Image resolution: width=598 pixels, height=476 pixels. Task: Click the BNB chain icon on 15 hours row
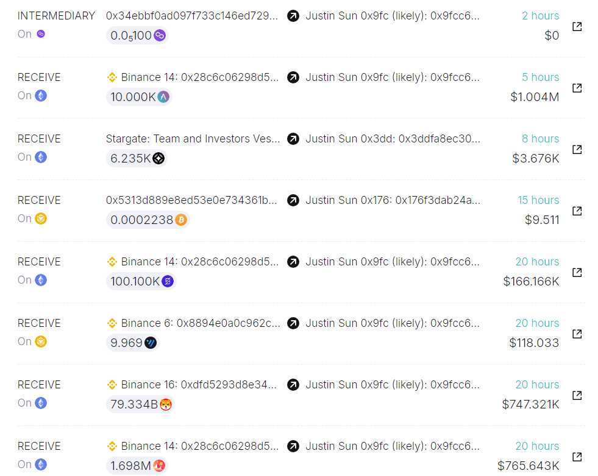tap(41, 219)
